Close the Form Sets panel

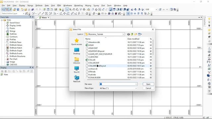[33, 17]
